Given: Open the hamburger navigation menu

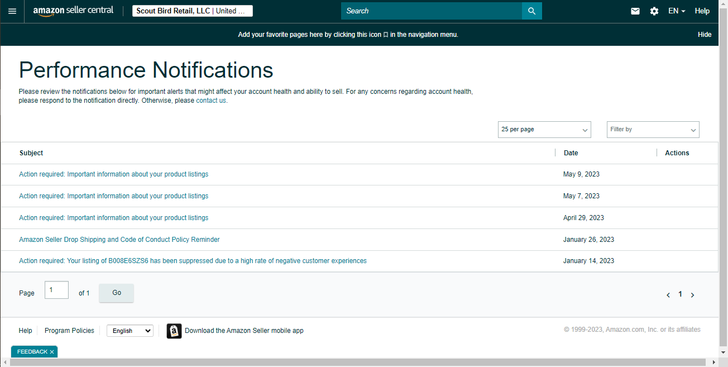Looking at the screenshot, I should (12, 11).
